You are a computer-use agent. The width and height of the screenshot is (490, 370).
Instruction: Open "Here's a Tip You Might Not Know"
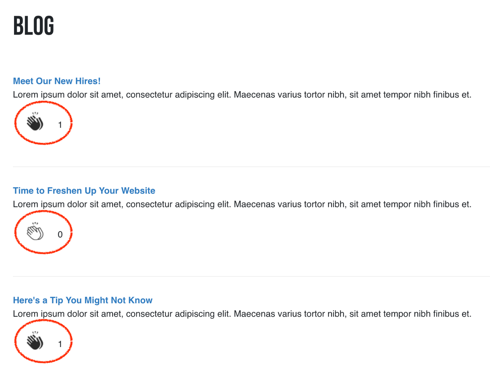pos(83,300)
